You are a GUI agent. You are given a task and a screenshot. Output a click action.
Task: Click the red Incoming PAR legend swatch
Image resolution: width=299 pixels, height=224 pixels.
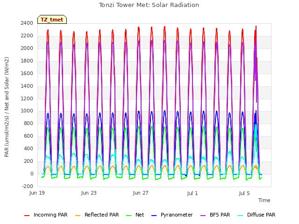pos(27,216)
